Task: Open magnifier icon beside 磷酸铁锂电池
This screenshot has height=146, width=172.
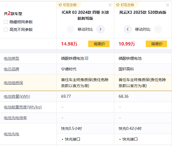Action: pyautogui.click(x=87, y=58)
